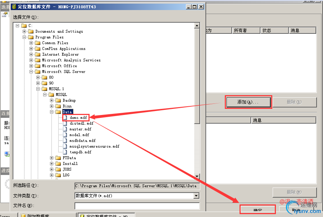Click the selected path field
Image resolution: width=323 pixels, height=217 pixels.
click(137, 186)
